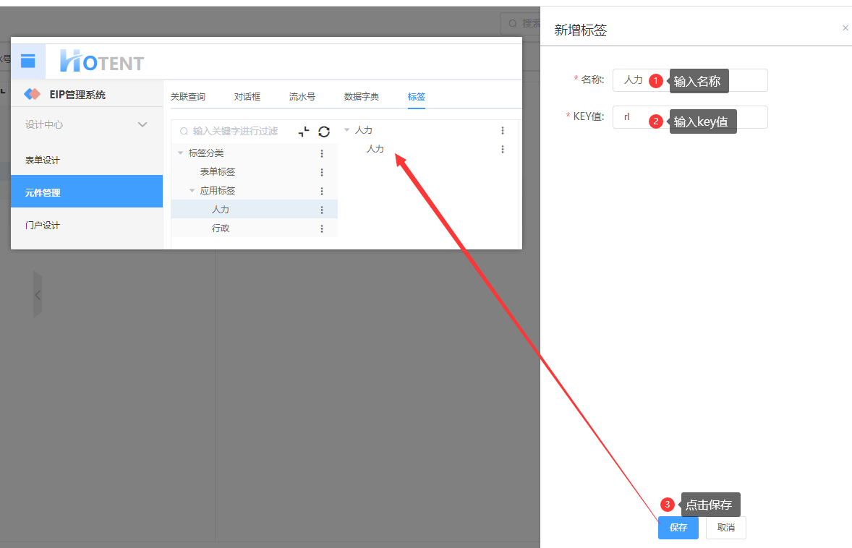Click the blue menu toggle icon beside HOTENT logo

click(27, 61)
